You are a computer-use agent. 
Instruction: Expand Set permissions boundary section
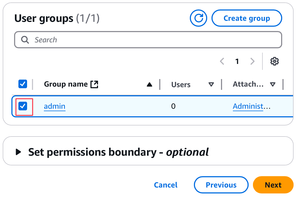[x=18, y=152]
